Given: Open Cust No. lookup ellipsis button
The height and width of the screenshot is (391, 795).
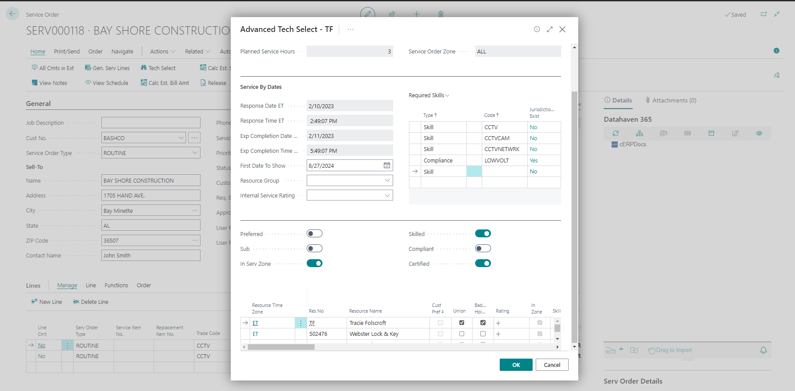Looking at the screenshot, I should tap(194, 138).
